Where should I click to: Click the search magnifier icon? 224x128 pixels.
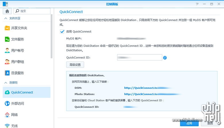[x=17, y=11]
